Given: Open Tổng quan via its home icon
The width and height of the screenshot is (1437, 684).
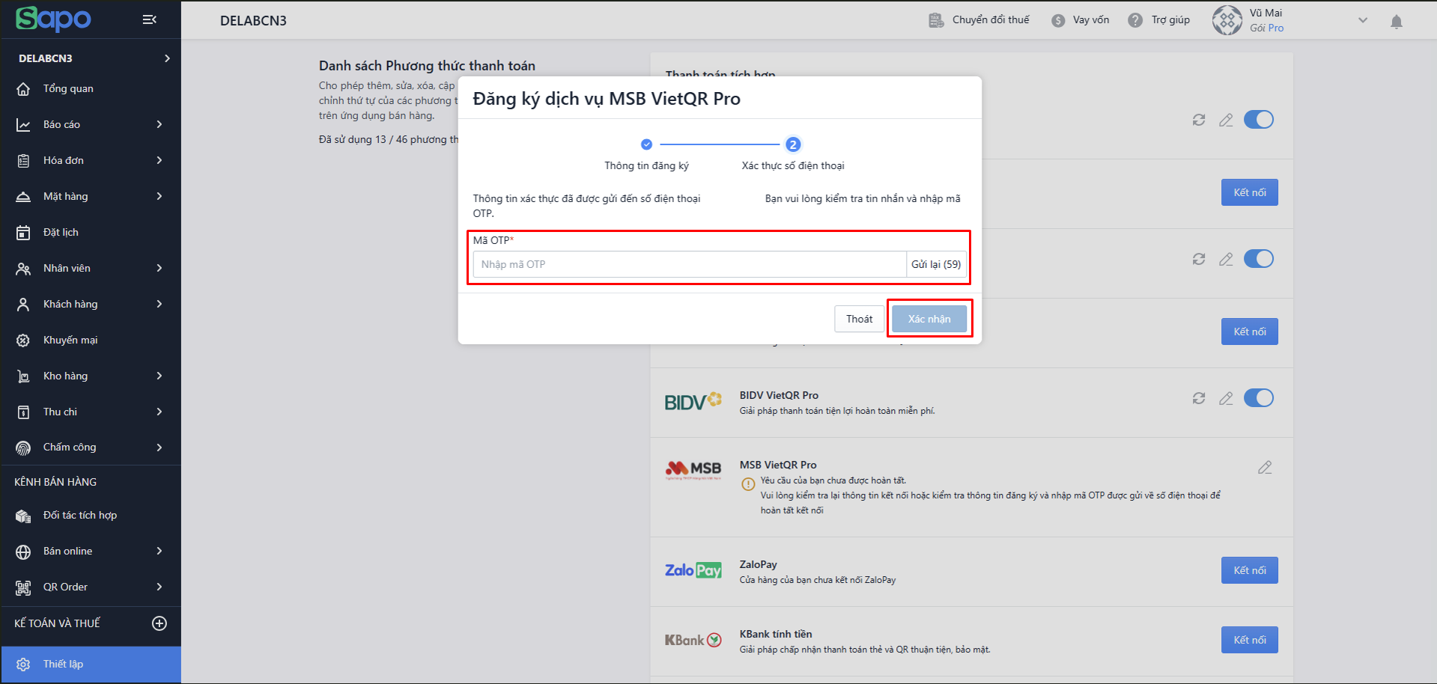Looking at the screenshot, I should click(23, 89).
